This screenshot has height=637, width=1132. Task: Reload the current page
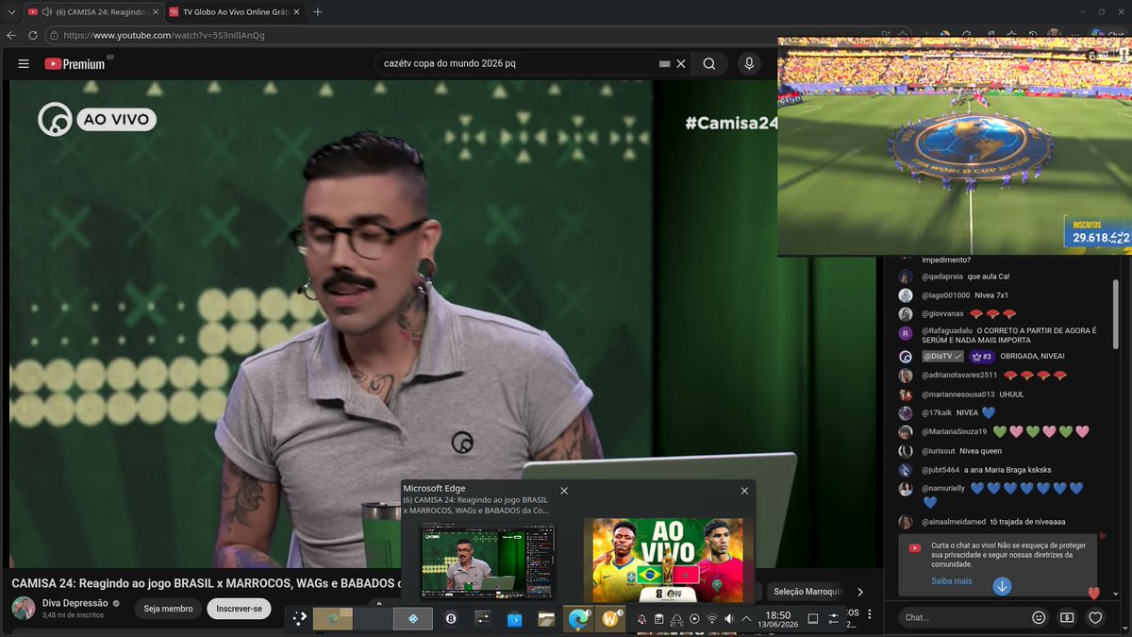click(33, 35)
